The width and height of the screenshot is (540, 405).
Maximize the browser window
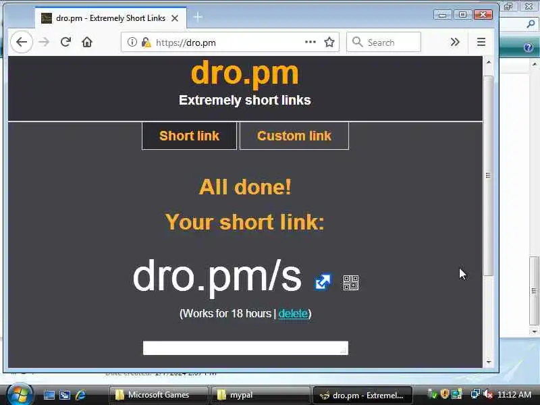coord(462,15)
